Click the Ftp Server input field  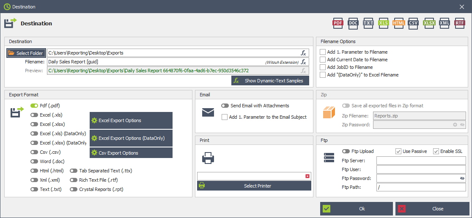point(421,161)
